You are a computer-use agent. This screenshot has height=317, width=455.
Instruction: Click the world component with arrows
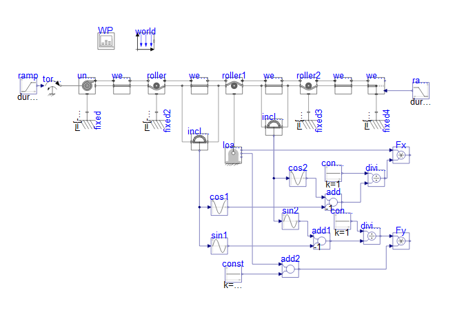(145, 42)
